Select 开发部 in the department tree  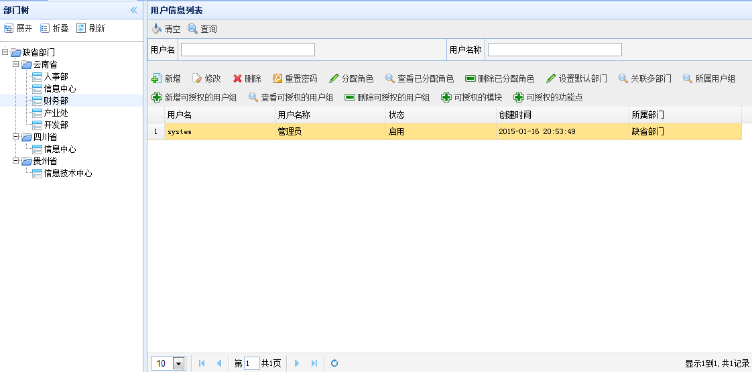coord(56,125)
